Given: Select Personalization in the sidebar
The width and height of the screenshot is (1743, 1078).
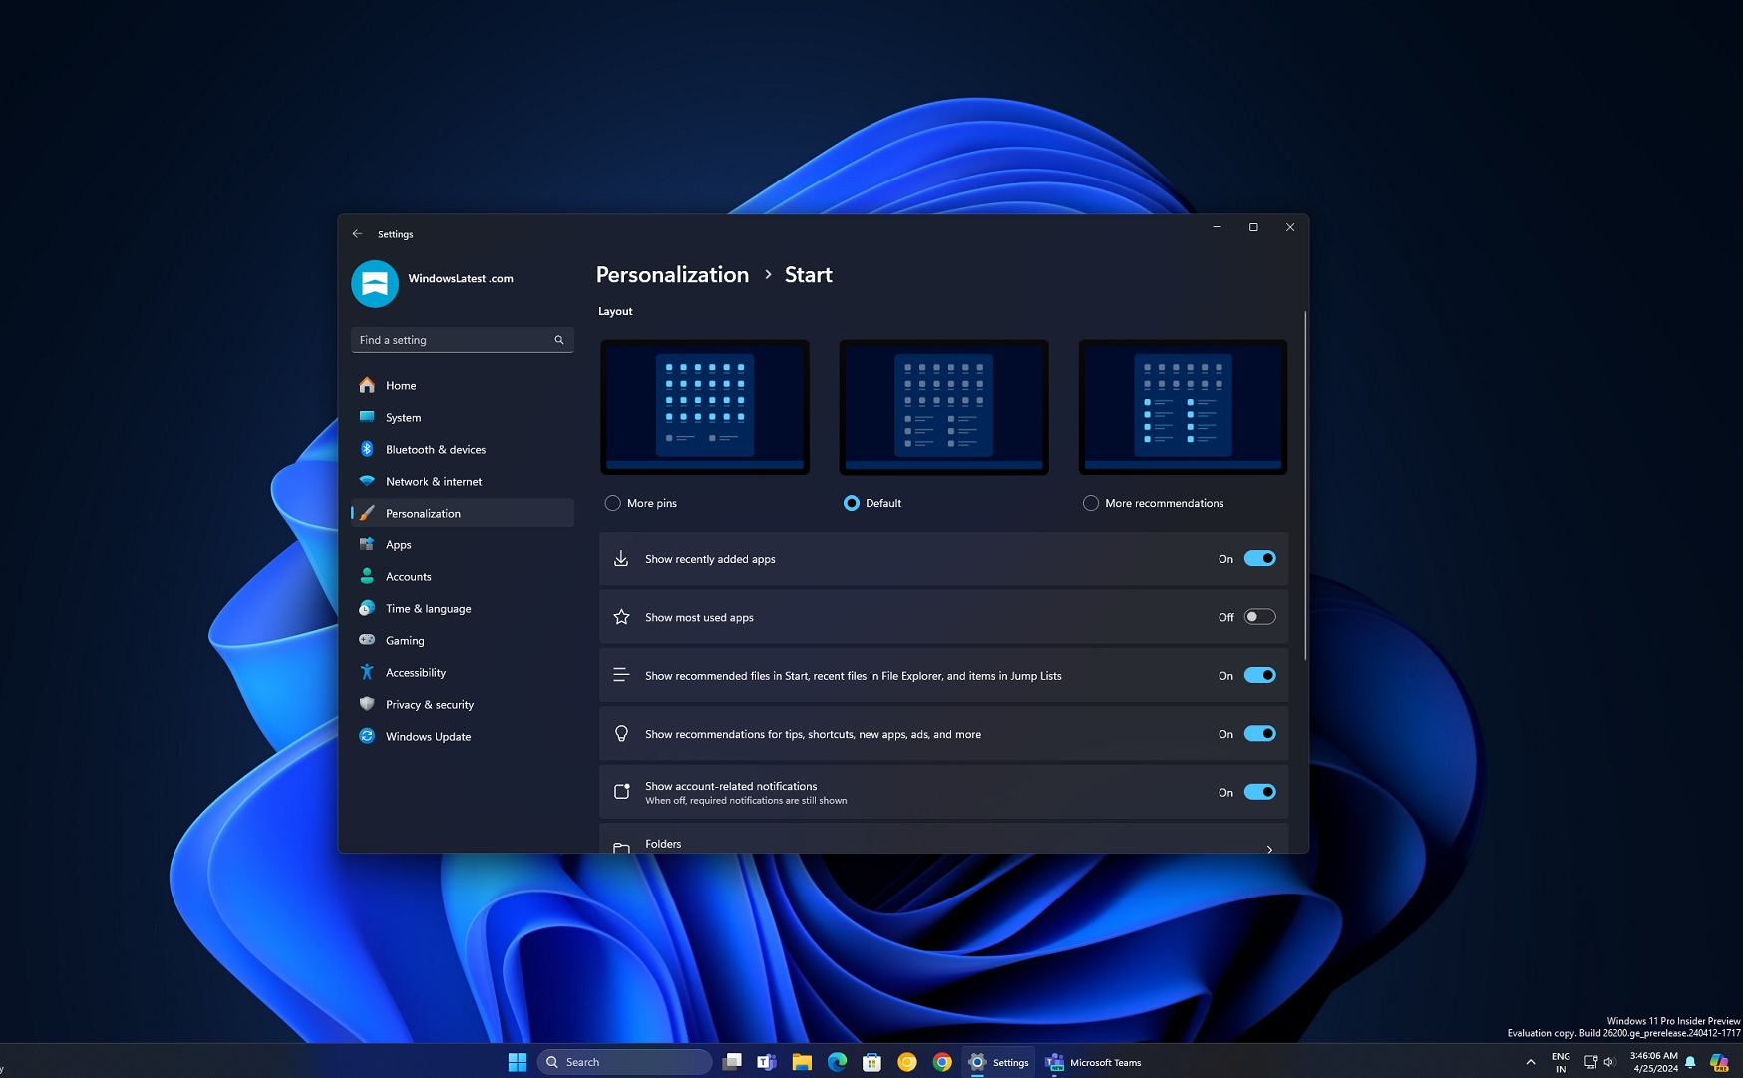Looking at the screenshot, I should pos(463,513).
